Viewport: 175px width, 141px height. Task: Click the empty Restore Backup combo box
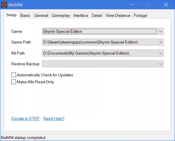(103, 64)
